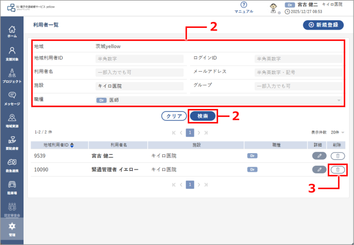Expand the 職種 dropdown
The height and width of the screenshot is (245, 354).
click(x=219, y=101)
